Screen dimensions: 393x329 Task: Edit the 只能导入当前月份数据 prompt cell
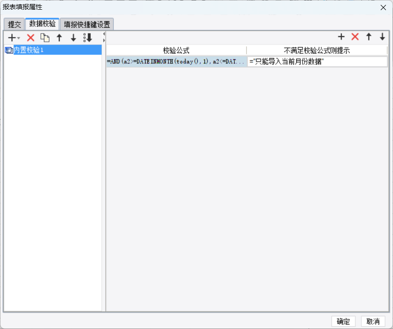point(317,62)
